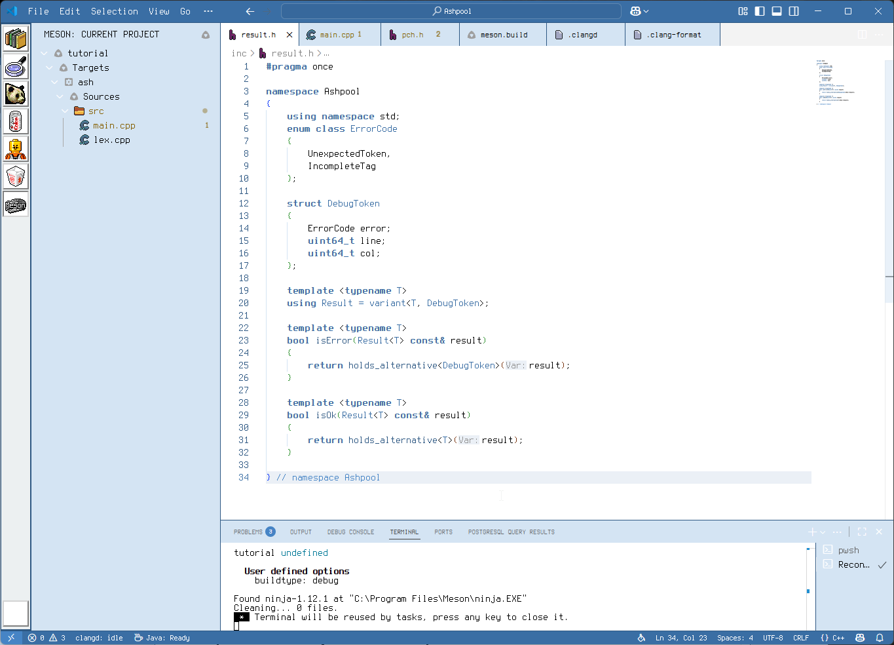Click the Diet Coke can icon

16,121
